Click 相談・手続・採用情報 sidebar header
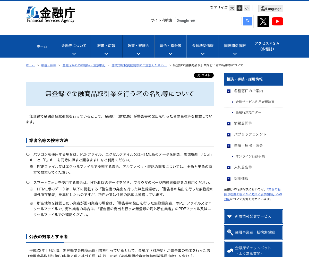The width and height of the screenshot is (309, 257). pos(254,79)
